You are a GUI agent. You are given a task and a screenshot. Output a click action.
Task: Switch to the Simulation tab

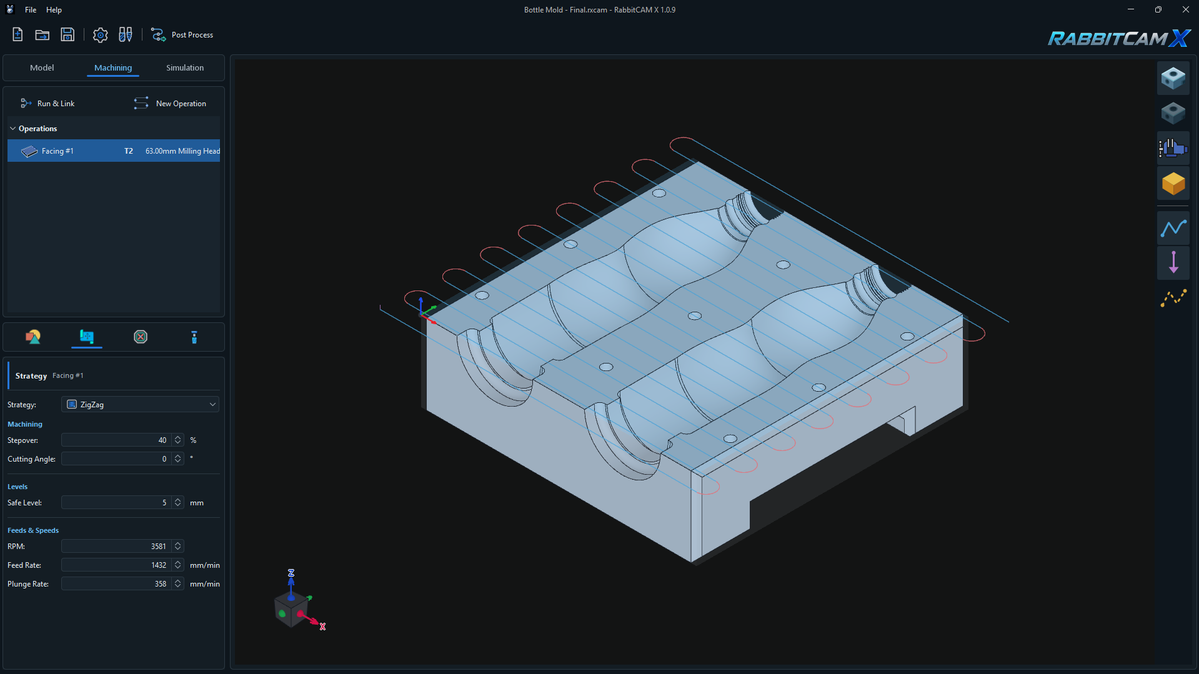[185, 67]
